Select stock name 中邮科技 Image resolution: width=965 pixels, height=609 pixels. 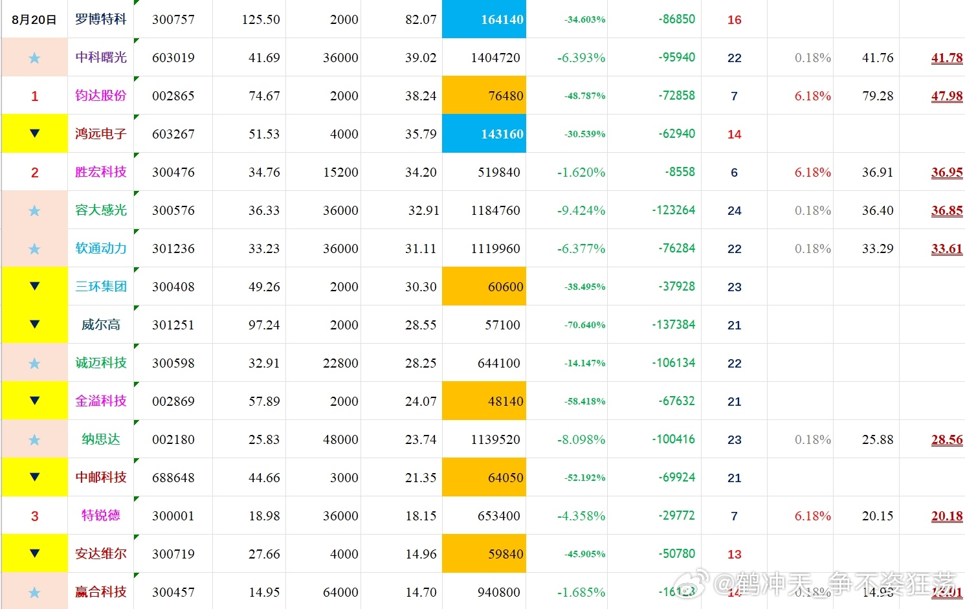[101, 478]
